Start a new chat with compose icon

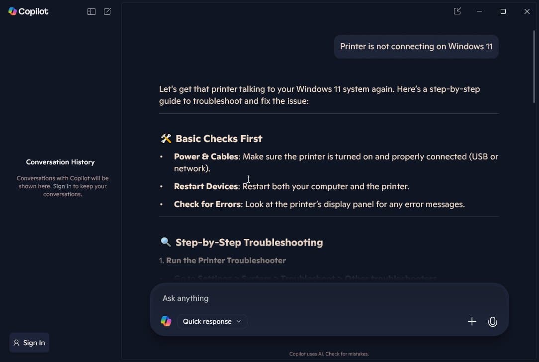pyautogui.click(x=107, y=11)
